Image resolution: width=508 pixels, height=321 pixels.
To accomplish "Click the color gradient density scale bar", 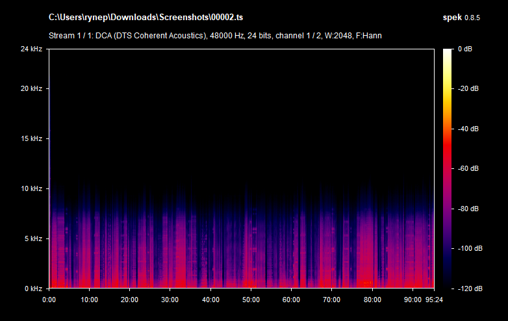I will point(447,168).
